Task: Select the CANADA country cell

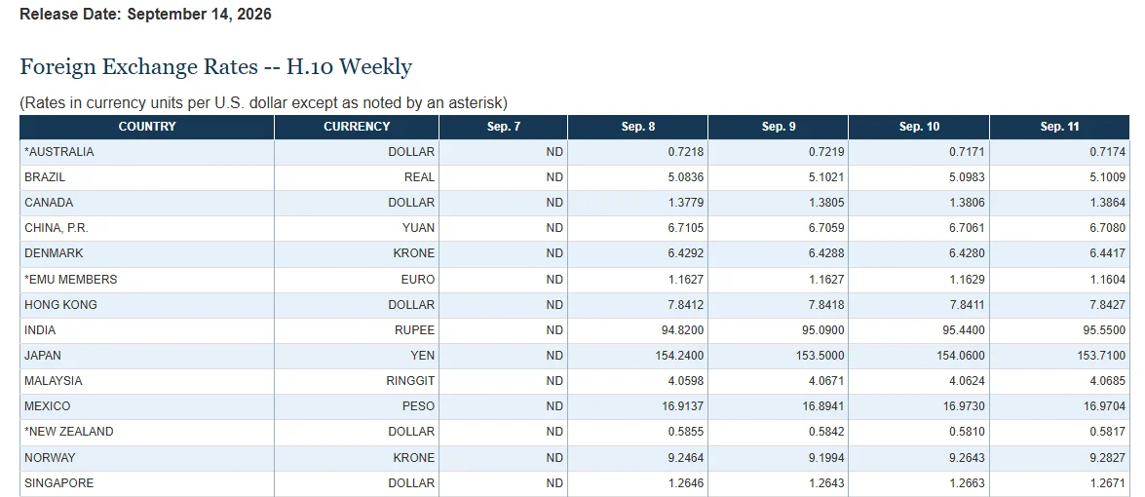Action: point(147,203)
